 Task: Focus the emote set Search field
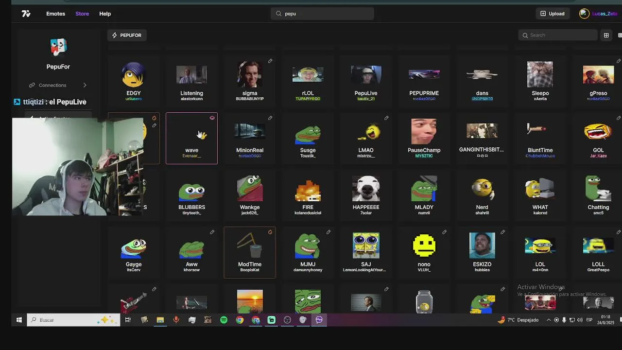(x=558, y=35)
